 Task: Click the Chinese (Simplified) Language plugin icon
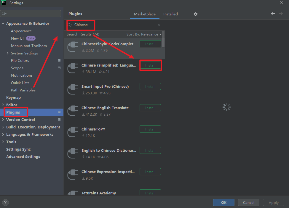(x=73, y=68)
